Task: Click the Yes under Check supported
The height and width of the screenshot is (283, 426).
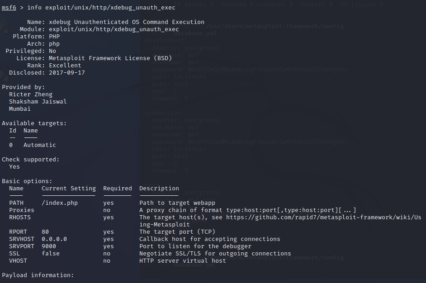Action: [x=14, y=167]
